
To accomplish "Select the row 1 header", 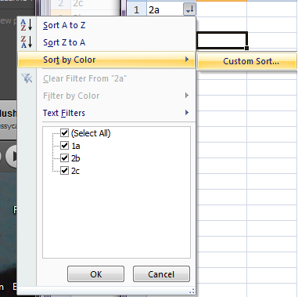I will [136, 10].
